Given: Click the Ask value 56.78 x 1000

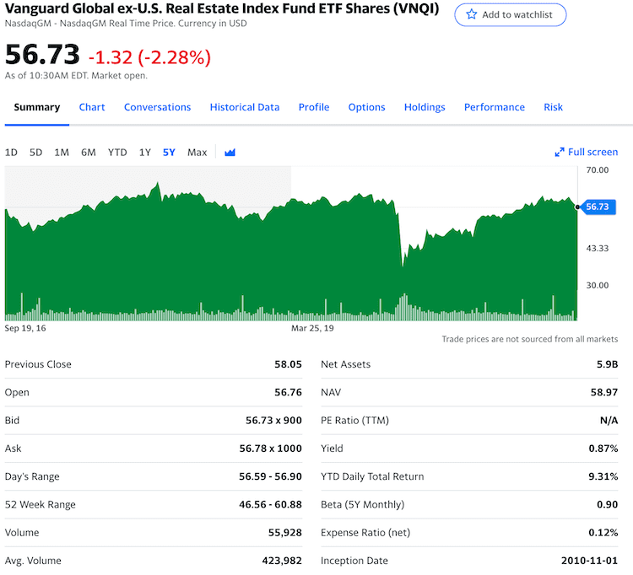Looking at the screenshot, I should tap(270, 449).
